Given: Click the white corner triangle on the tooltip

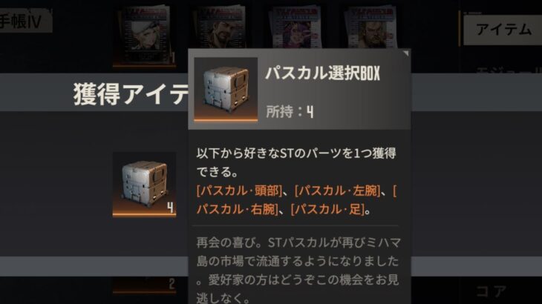Looking at the screenshot, I should coord(406,53).
